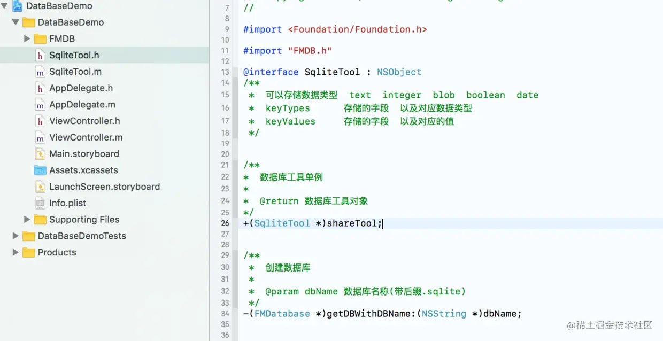Expand the FMDB group
The height and width of the screenshot is (341, 663).
pyautogui.click(x=27, y=39)
